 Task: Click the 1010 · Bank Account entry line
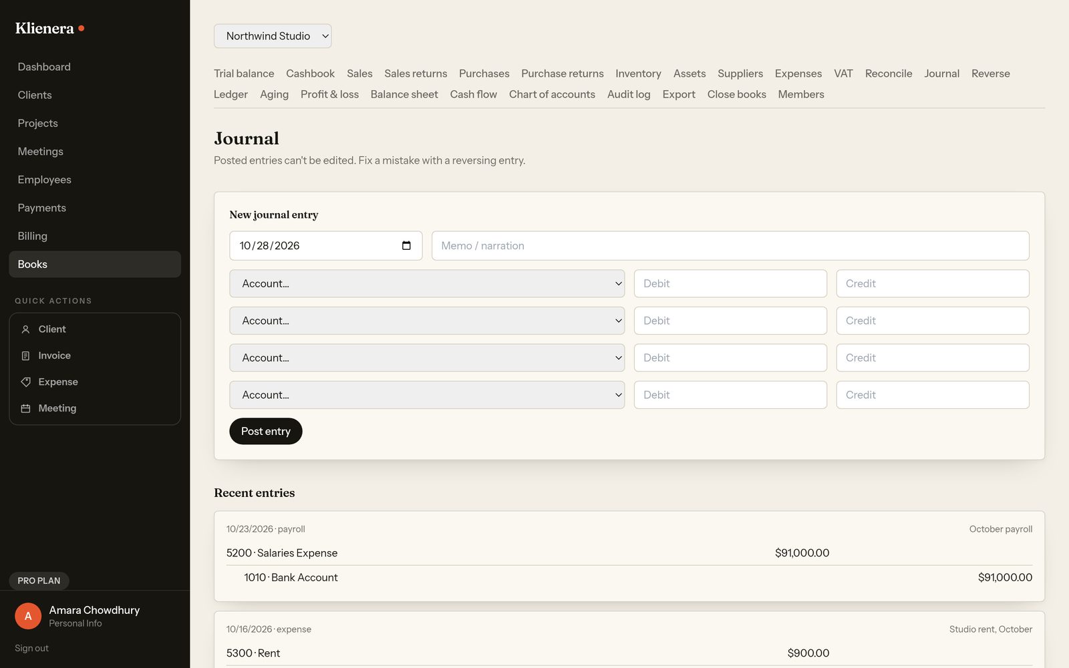coord(629,577)
